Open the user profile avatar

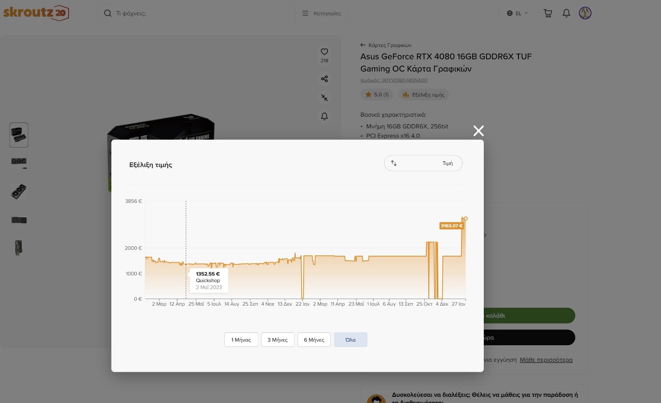[585, 13]
